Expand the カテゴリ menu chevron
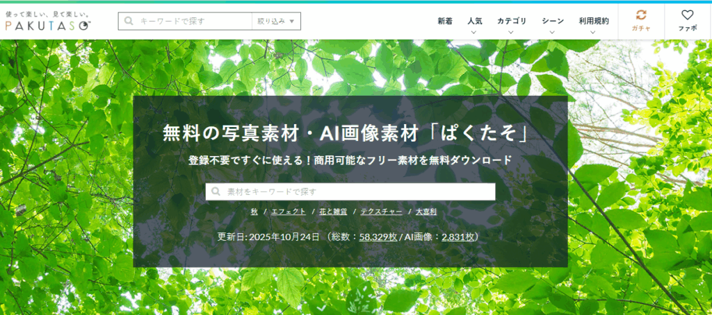712x315 pixels. [x=512, y=32]
